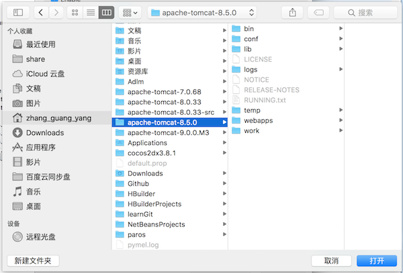
Task: Select the HBuilder folder
Action: pos(170,194)
